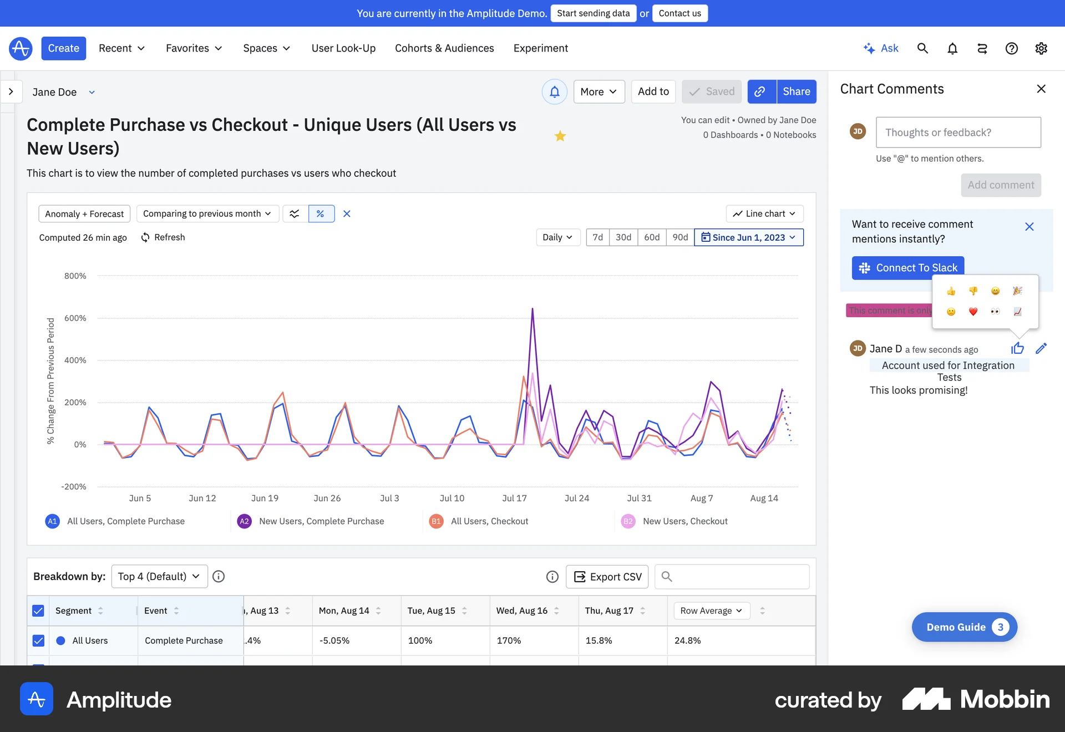Screen dimensions: 1065x732
Task: Click the favorite star icon
Action: tap(560, 136)
